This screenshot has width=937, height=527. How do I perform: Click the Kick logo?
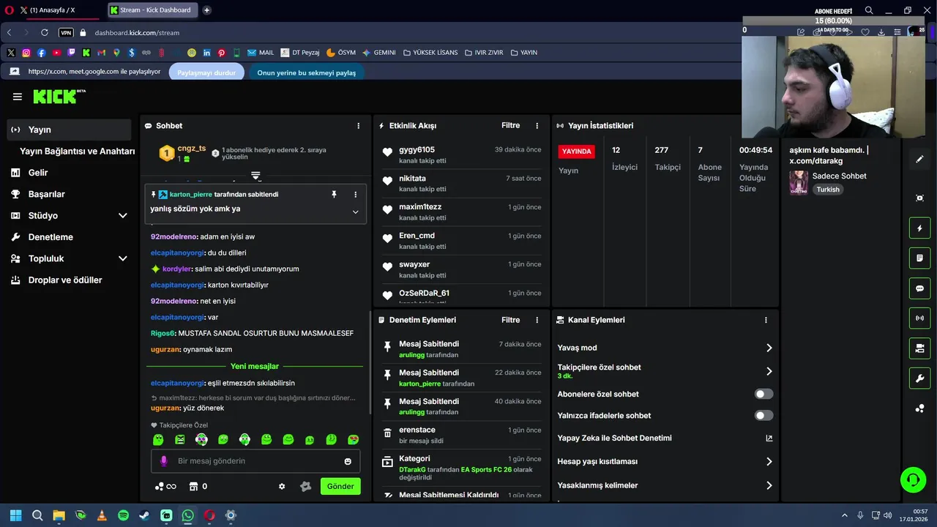59,97
